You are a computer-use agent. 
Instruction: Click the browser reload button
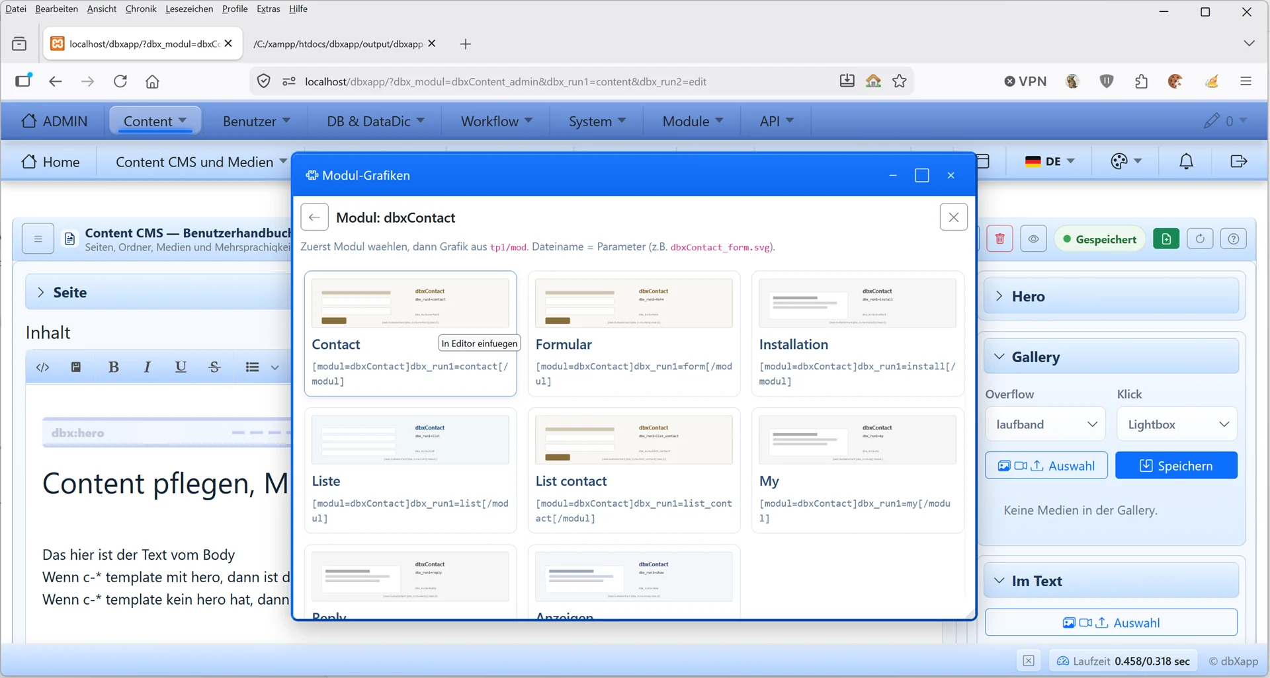tap(120, 81)
